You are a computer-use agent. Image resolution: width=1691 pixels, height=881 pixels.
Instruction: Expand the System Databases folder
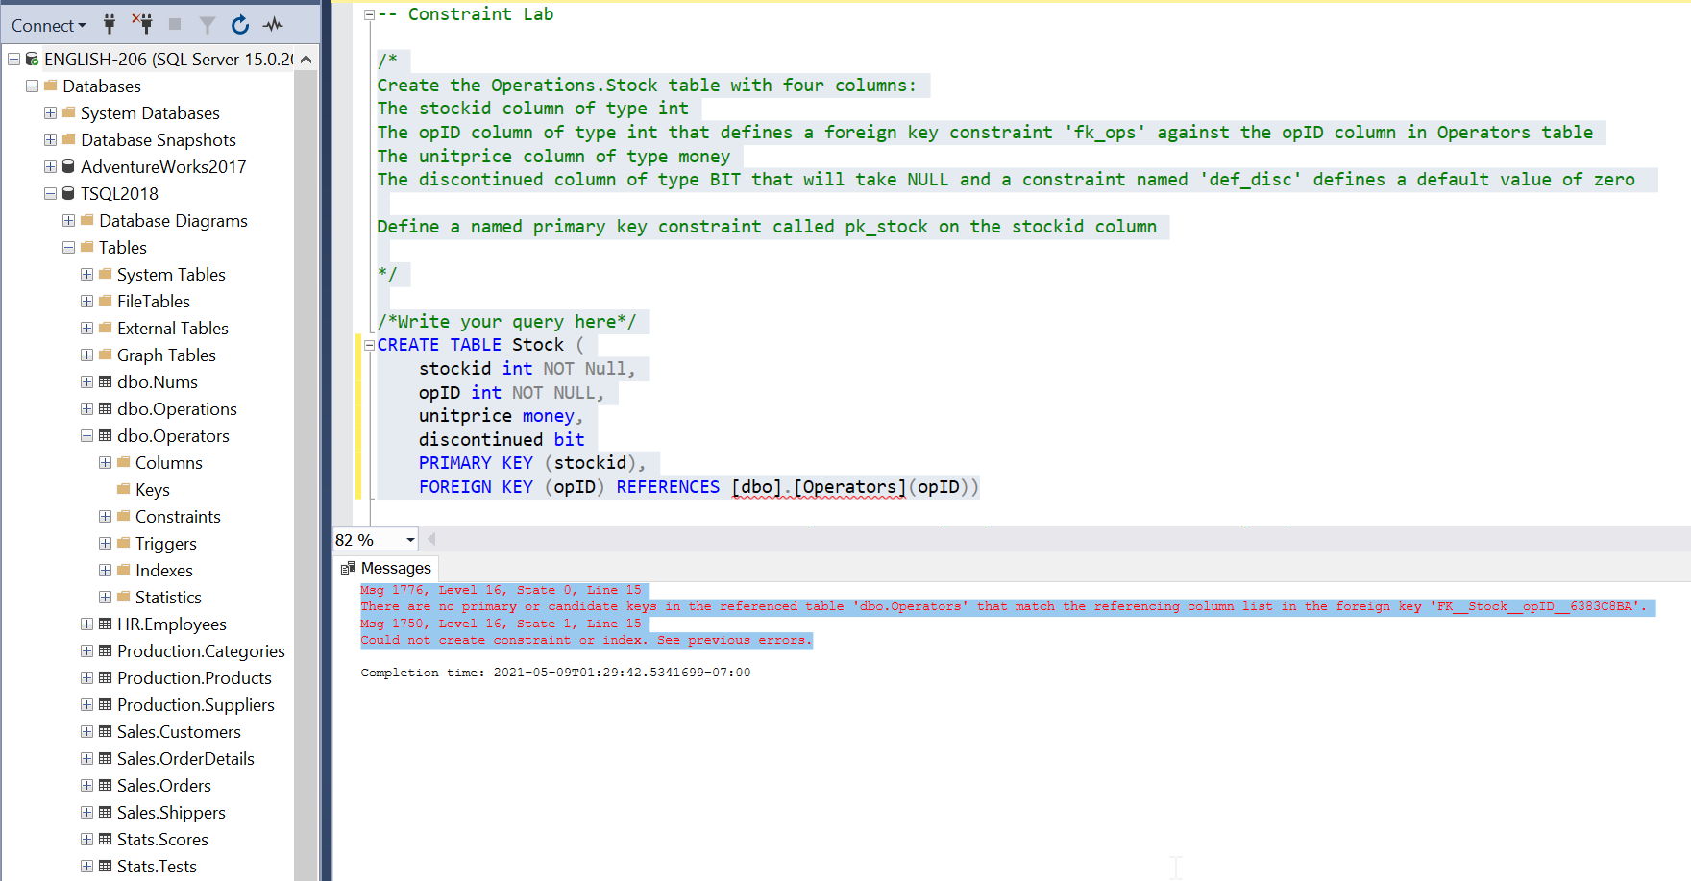pyautogui.click(x=50, y=113)
